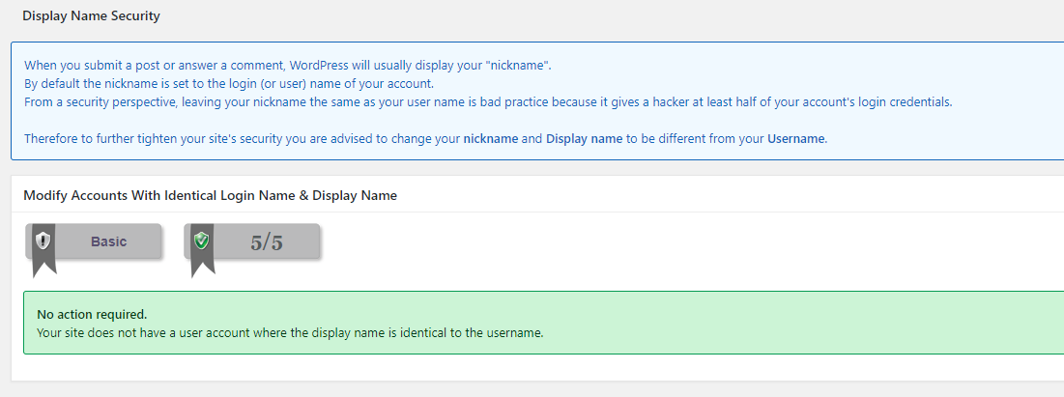Image resolution: width=1064 pixels, height=397 pixels.
Task: Click the exclamation shield icon on Basic badge
Action: click(43, 241)
